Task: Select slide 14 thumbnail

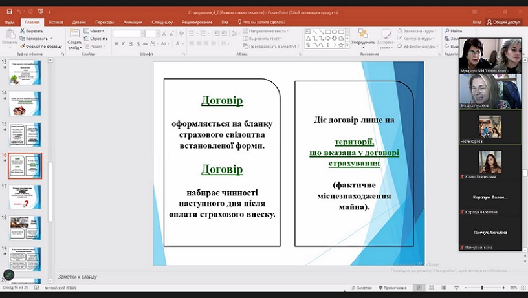Action: [x=25, y=103]
